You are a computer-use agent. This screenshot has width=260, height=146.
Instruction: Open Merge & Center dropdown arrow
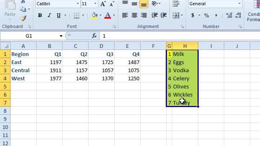click(x=182, y=15)
